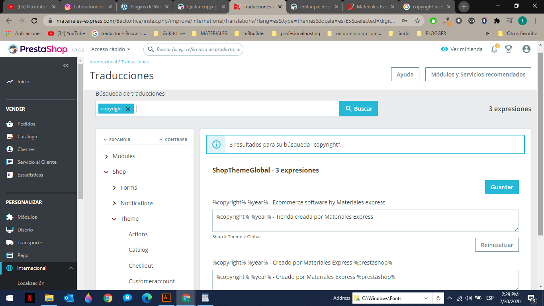The image size is (544, 306).
Task: Click the green thumbs-up extension icon
Action: (433, 21)
